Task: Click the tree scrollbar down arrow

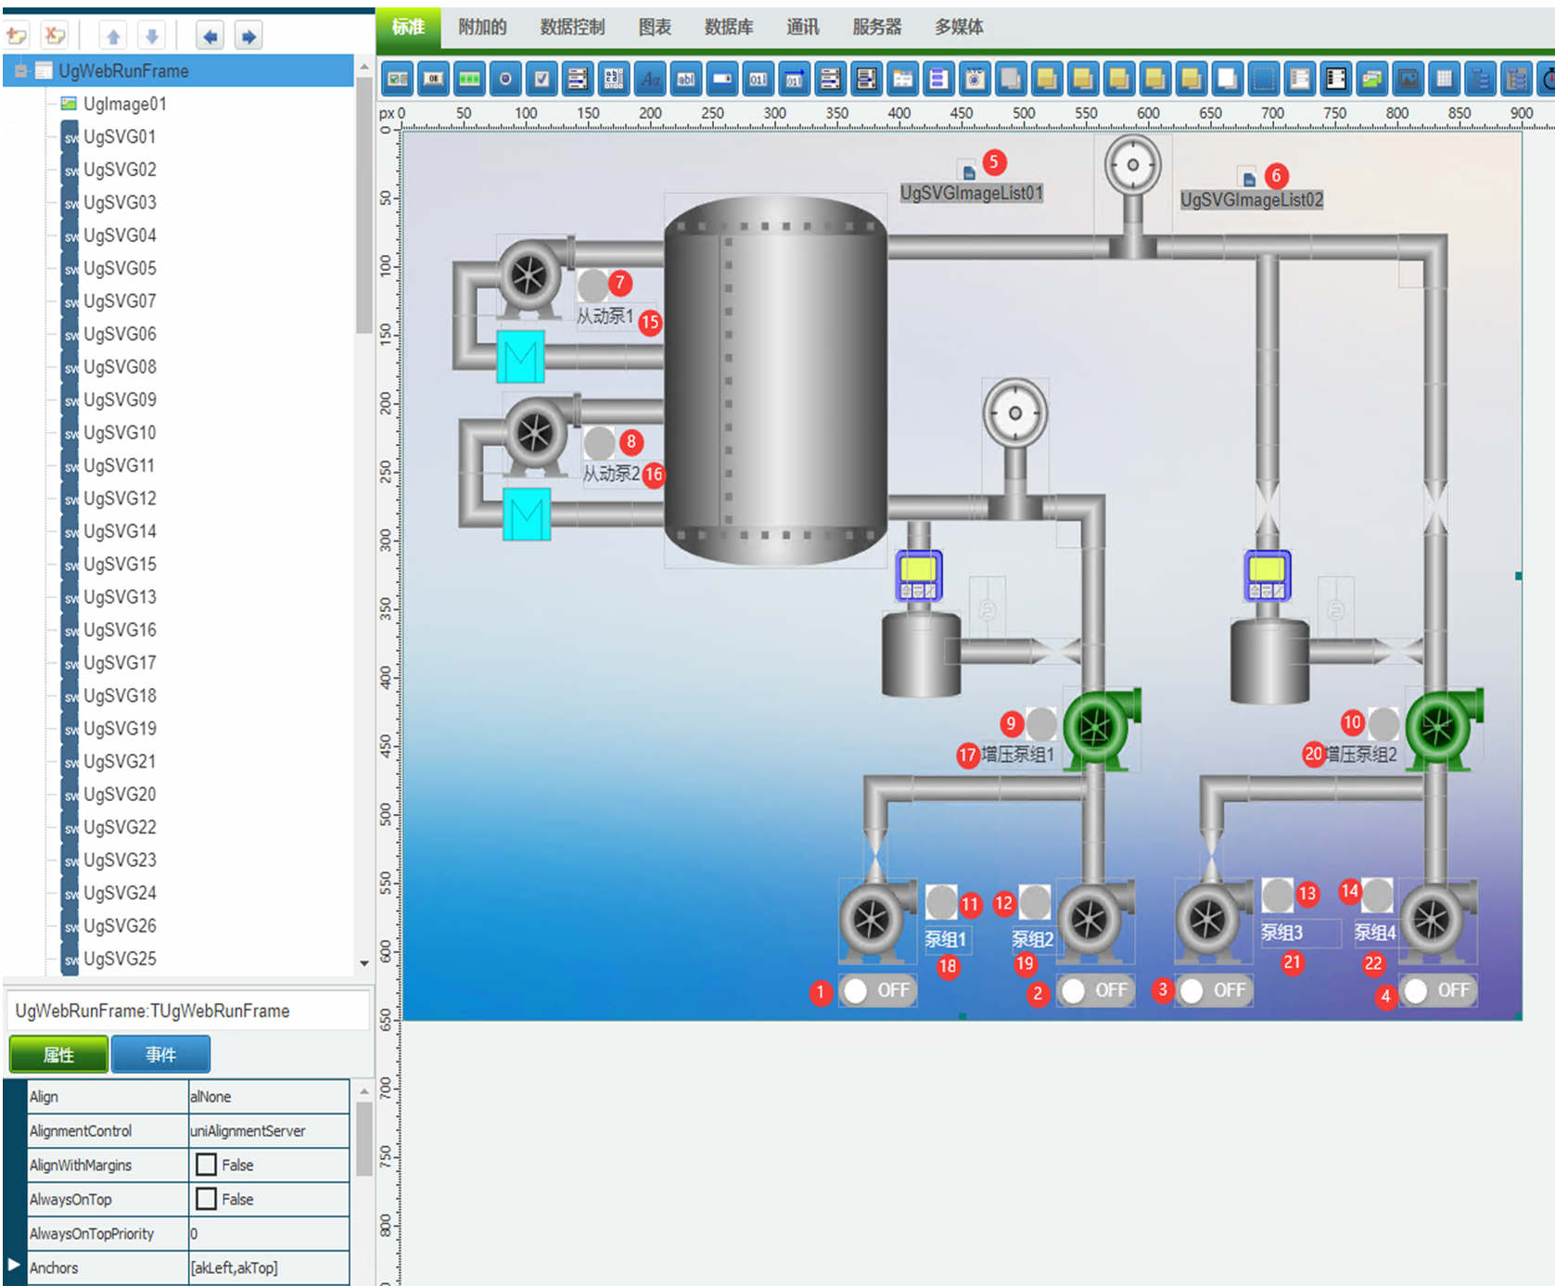Action: 364,962
